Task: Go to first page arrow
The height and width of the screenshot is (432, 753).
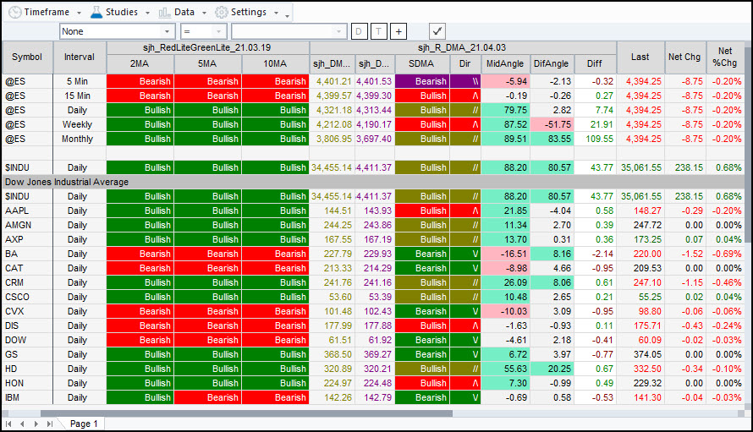Action: (8, 424)
